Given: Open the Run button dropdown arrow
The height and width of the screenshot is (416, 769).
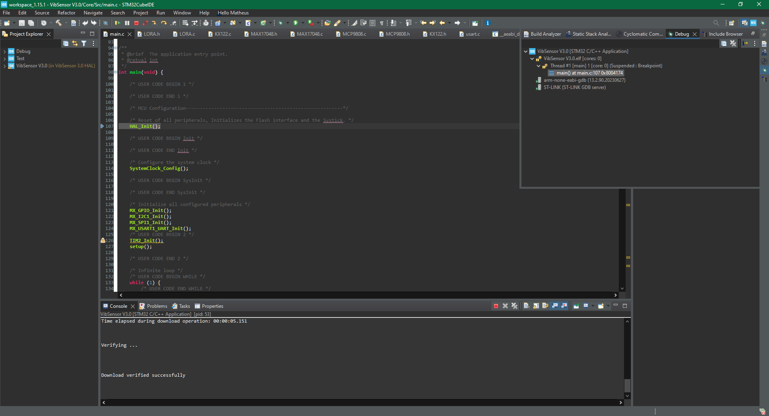Looking at the screenshot, I should tap(303, 23).
